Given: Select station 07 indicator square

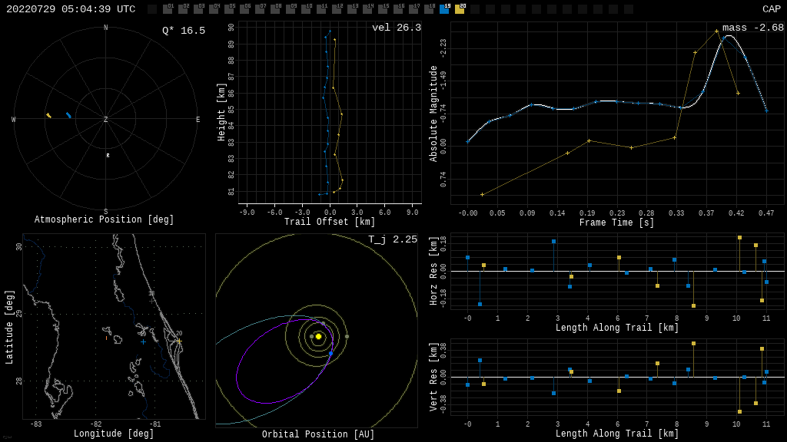Looking at the screenshot, I should coord(260,9).
